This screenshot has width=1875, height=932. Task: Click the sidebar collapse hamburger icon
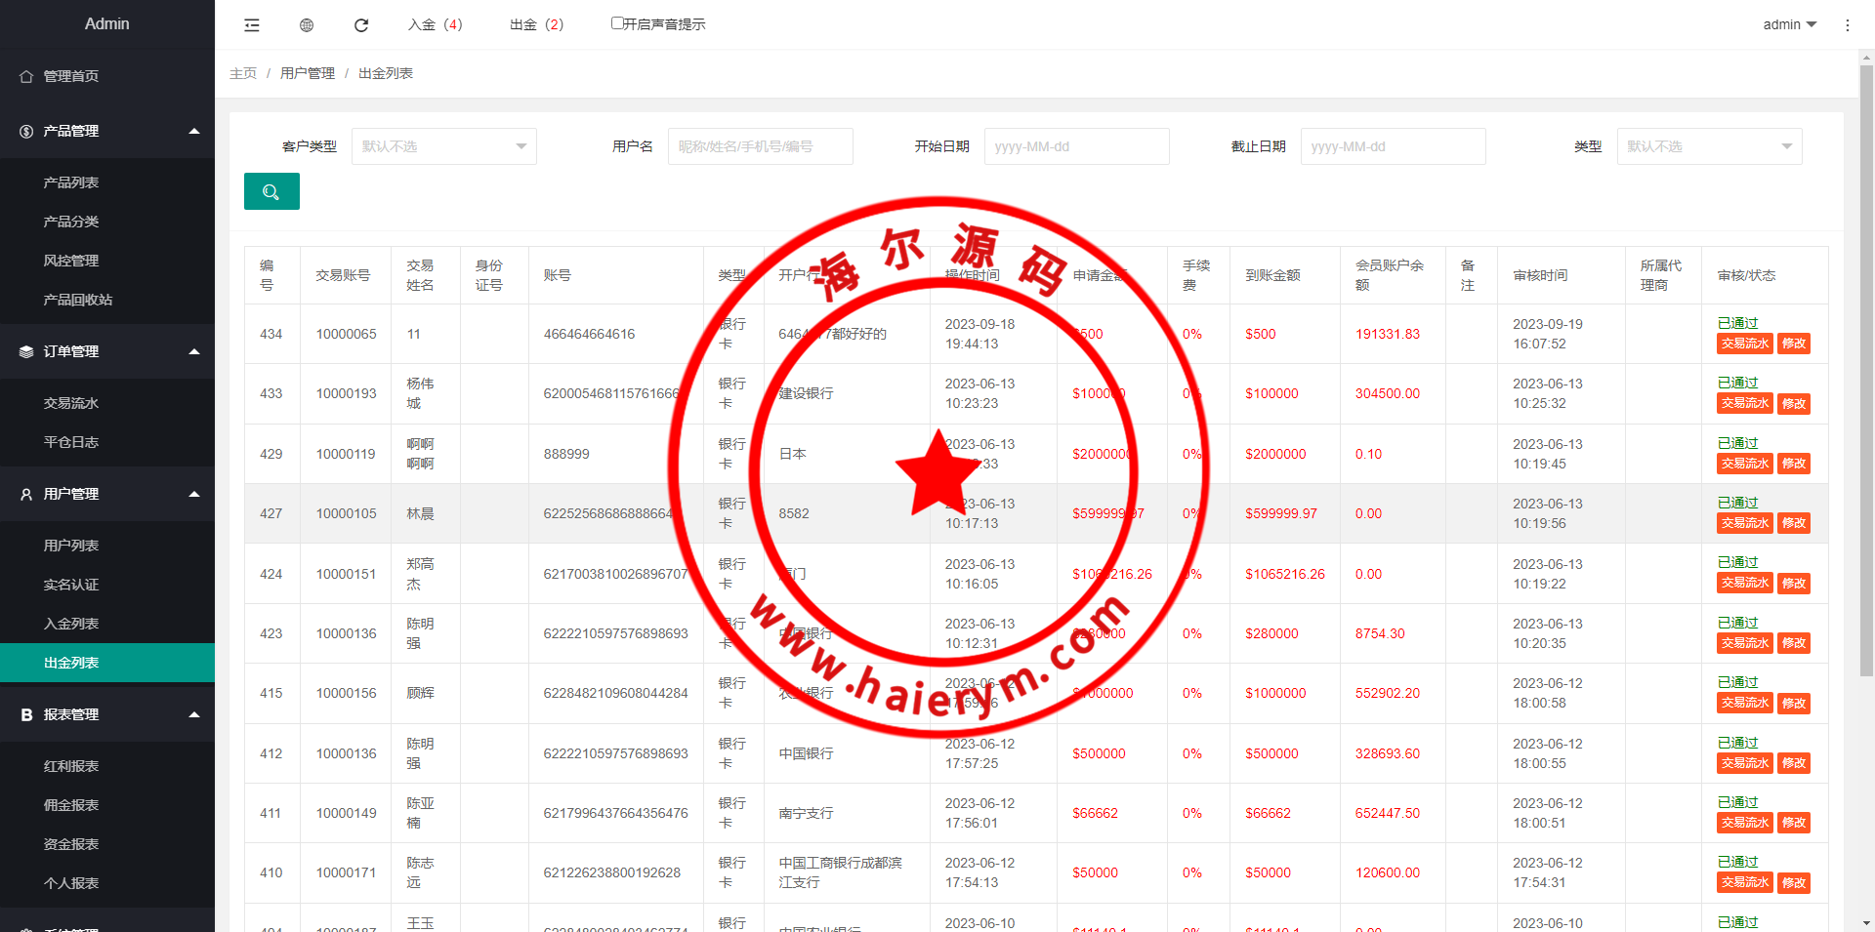tap(252, 25)
